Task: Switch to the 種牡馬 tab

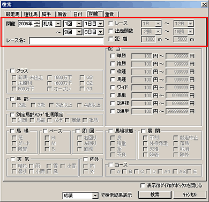Action: pyautogui.click(x=31, y=14)
